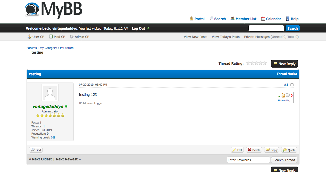Rate thread with the fifth star
The height and width of the screenshot is (172, 326).
coord(265,63)
